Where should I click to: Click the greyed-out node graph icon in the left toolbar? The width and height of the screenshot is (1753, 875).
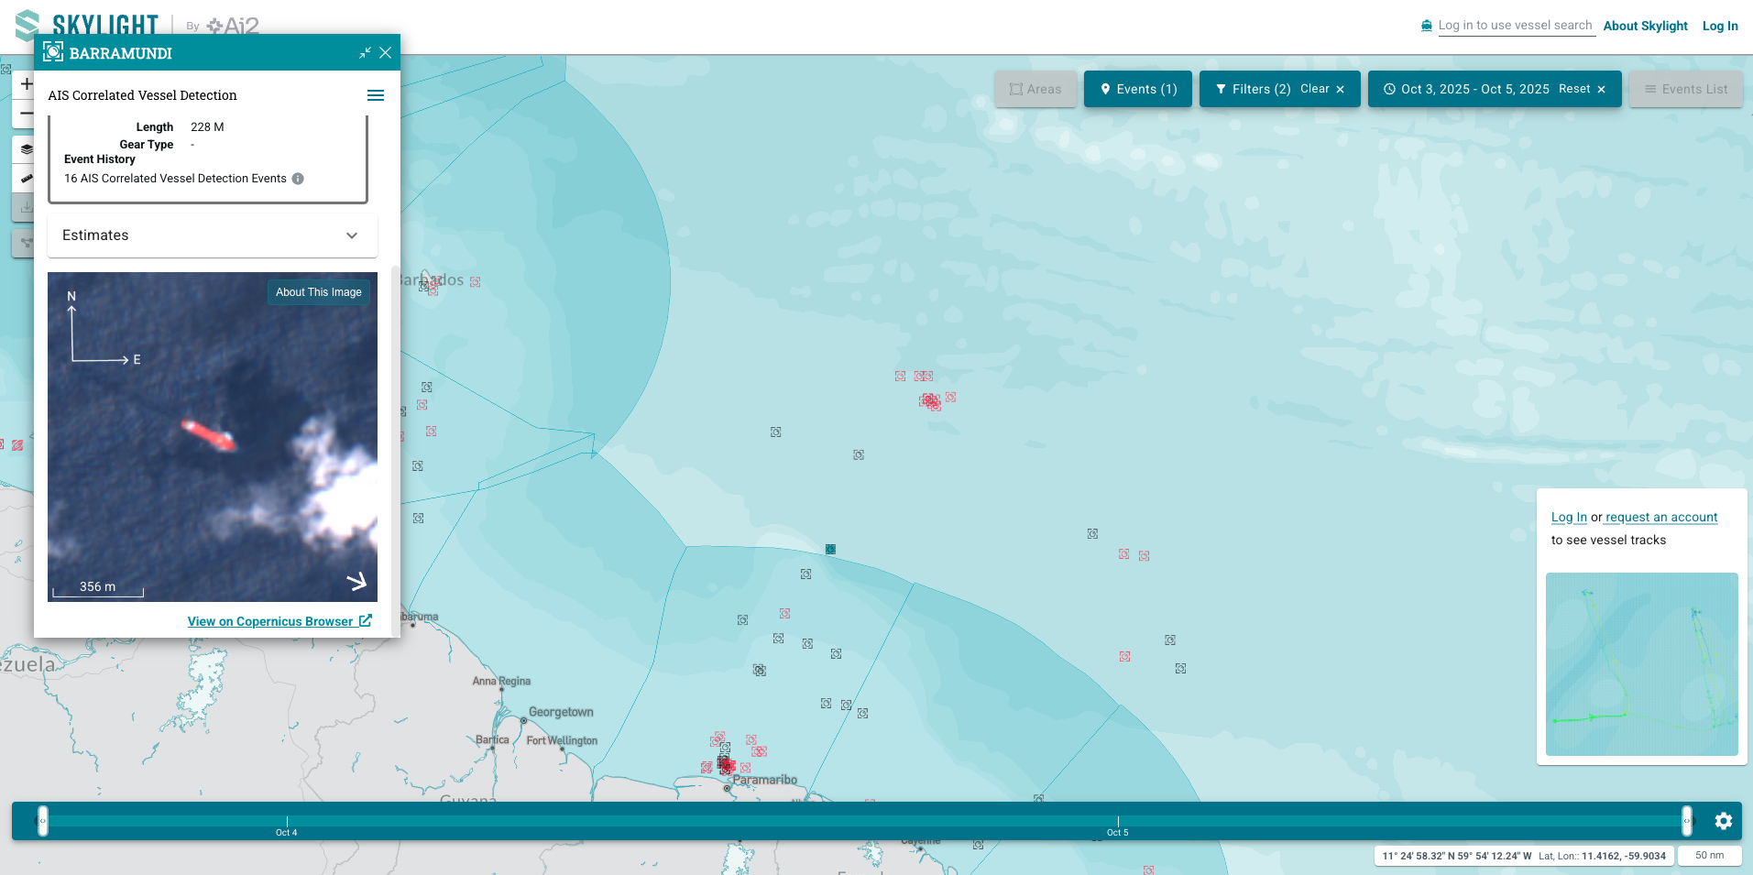click(x=26, y=243)
